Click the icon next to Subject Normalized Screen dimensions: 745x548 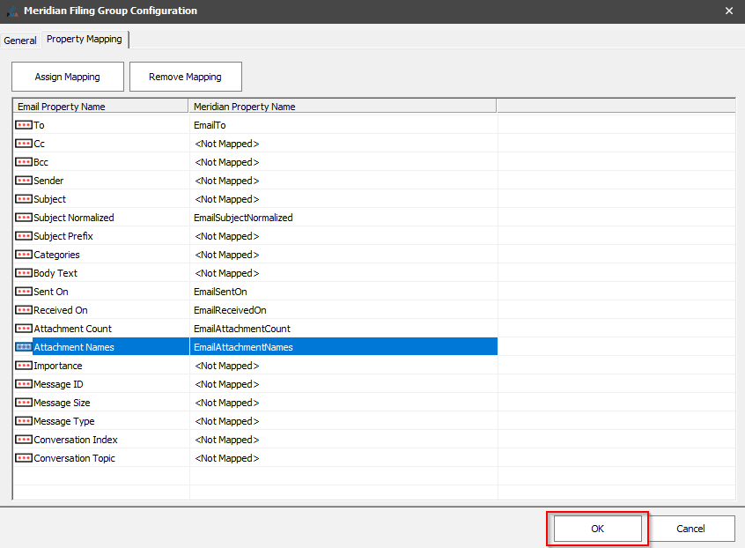tap(23, 218)
